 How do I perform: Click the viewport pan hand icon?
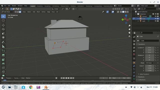pyautogui.click(x=129, y=29)
